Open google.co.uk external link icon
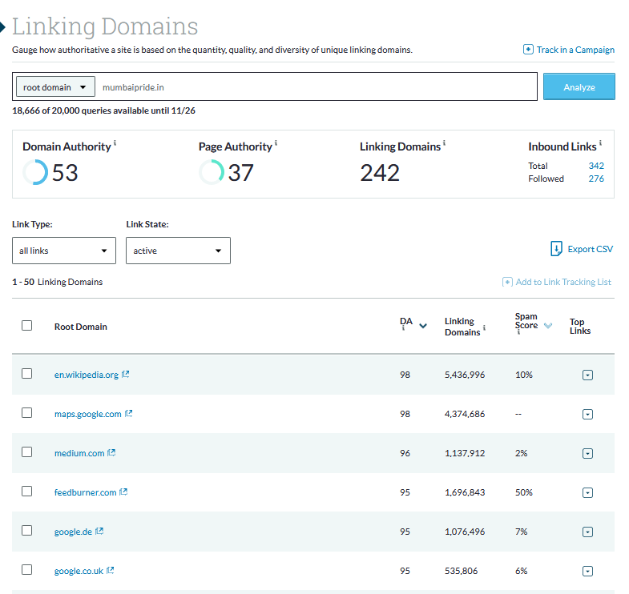This screenshot has width=629, height=594. tap(111, 570)
